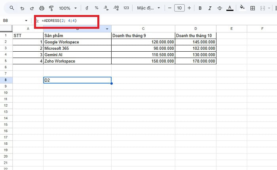Select the cell with 90.000.000
The image size is (277, 170).
143,48
